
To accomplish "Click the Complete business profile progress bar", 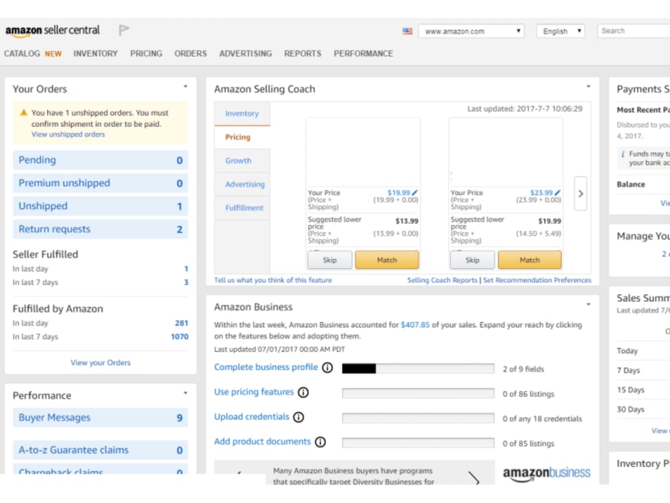I will (418, 369).
